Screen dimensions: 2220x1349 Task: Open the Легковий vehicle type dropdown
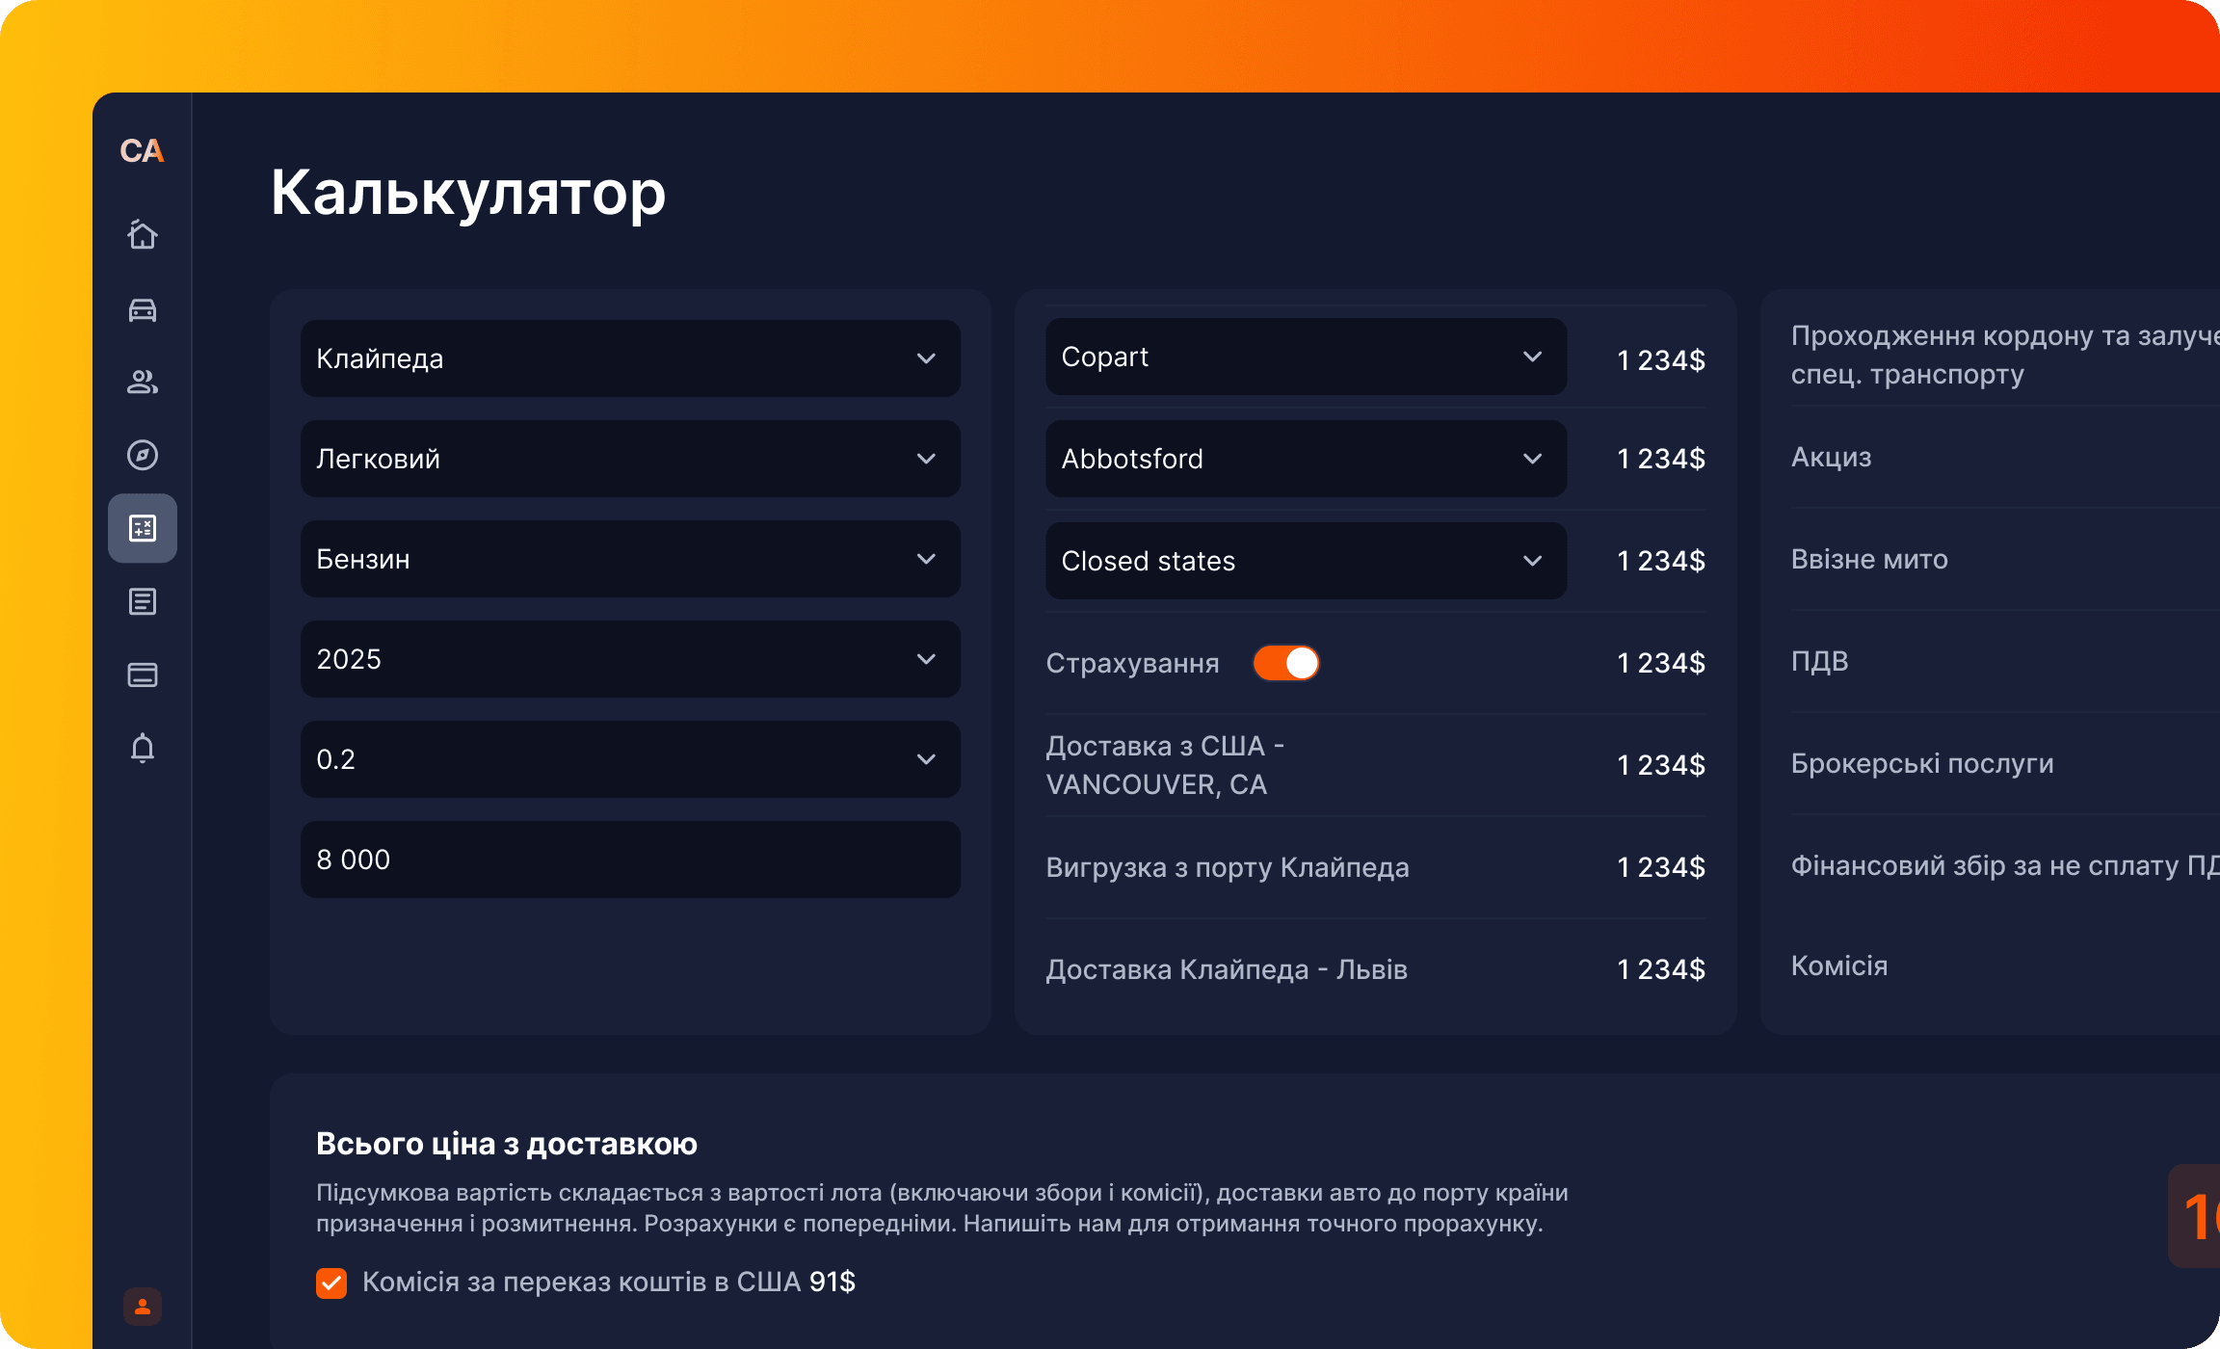(630, 459)
